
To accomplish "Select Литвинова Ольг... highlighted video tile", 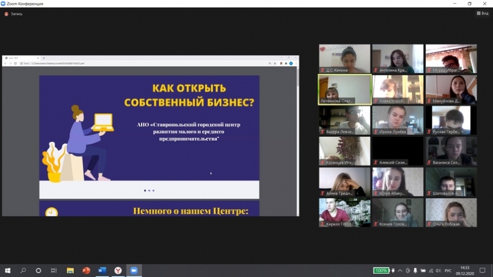I will tap(344, 89).
